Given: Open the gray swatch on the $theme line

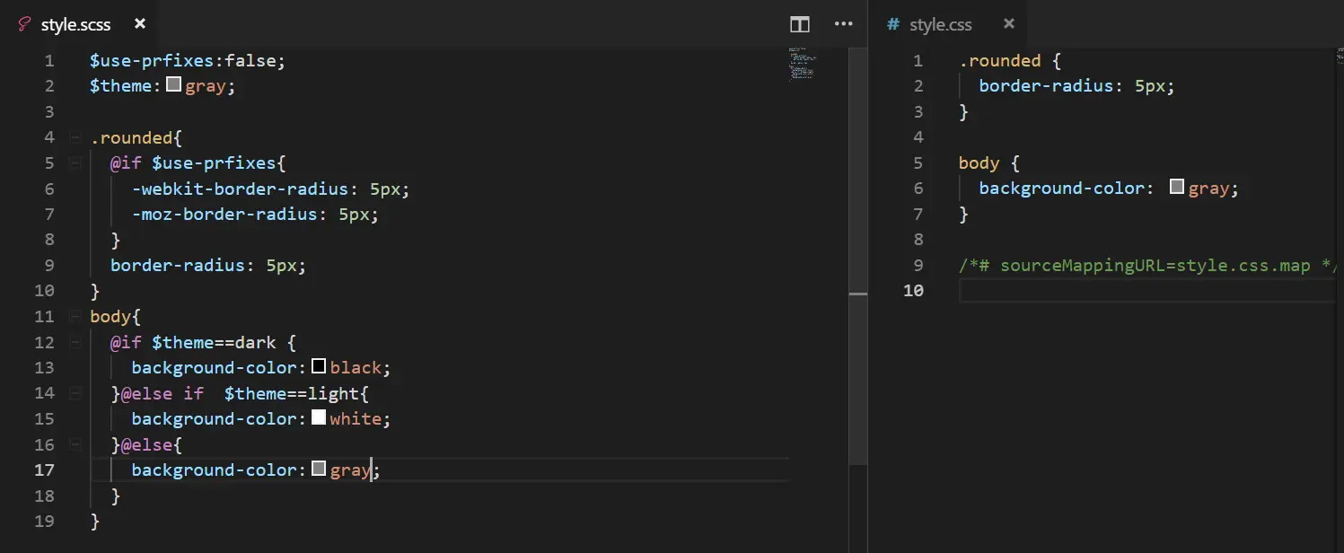Looking at the screenshot, I should 174,86.
